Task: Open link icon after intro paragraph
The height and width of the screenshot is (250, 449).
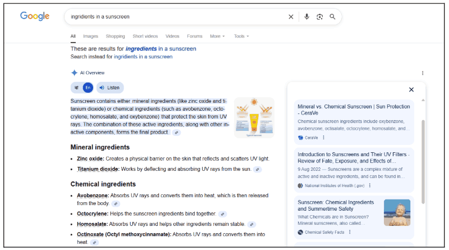Action: (x=176, y=133)
